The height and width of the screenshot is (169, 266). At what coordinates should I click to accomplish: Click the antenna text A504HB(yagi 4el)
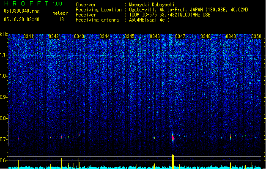coord(149,20)
